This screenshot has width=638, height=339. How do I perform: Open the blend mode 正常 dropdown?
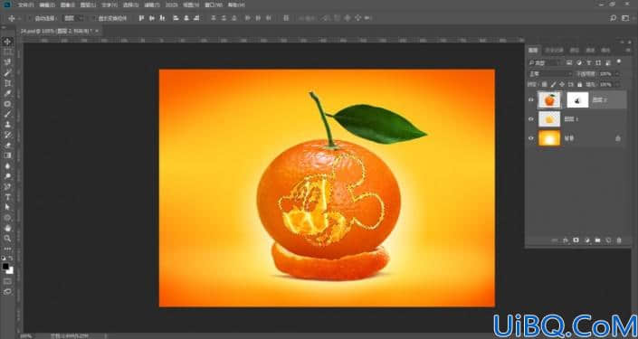click(x=550, y=74)
